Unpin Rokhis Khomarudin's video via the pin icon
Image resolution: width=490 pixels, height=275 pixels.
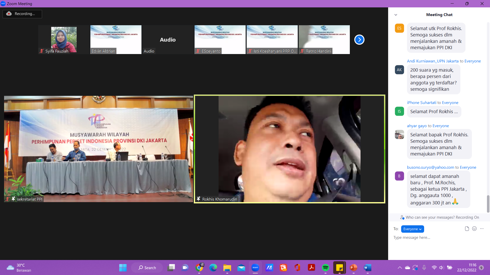pyautogui.click(x=199, y=199)
